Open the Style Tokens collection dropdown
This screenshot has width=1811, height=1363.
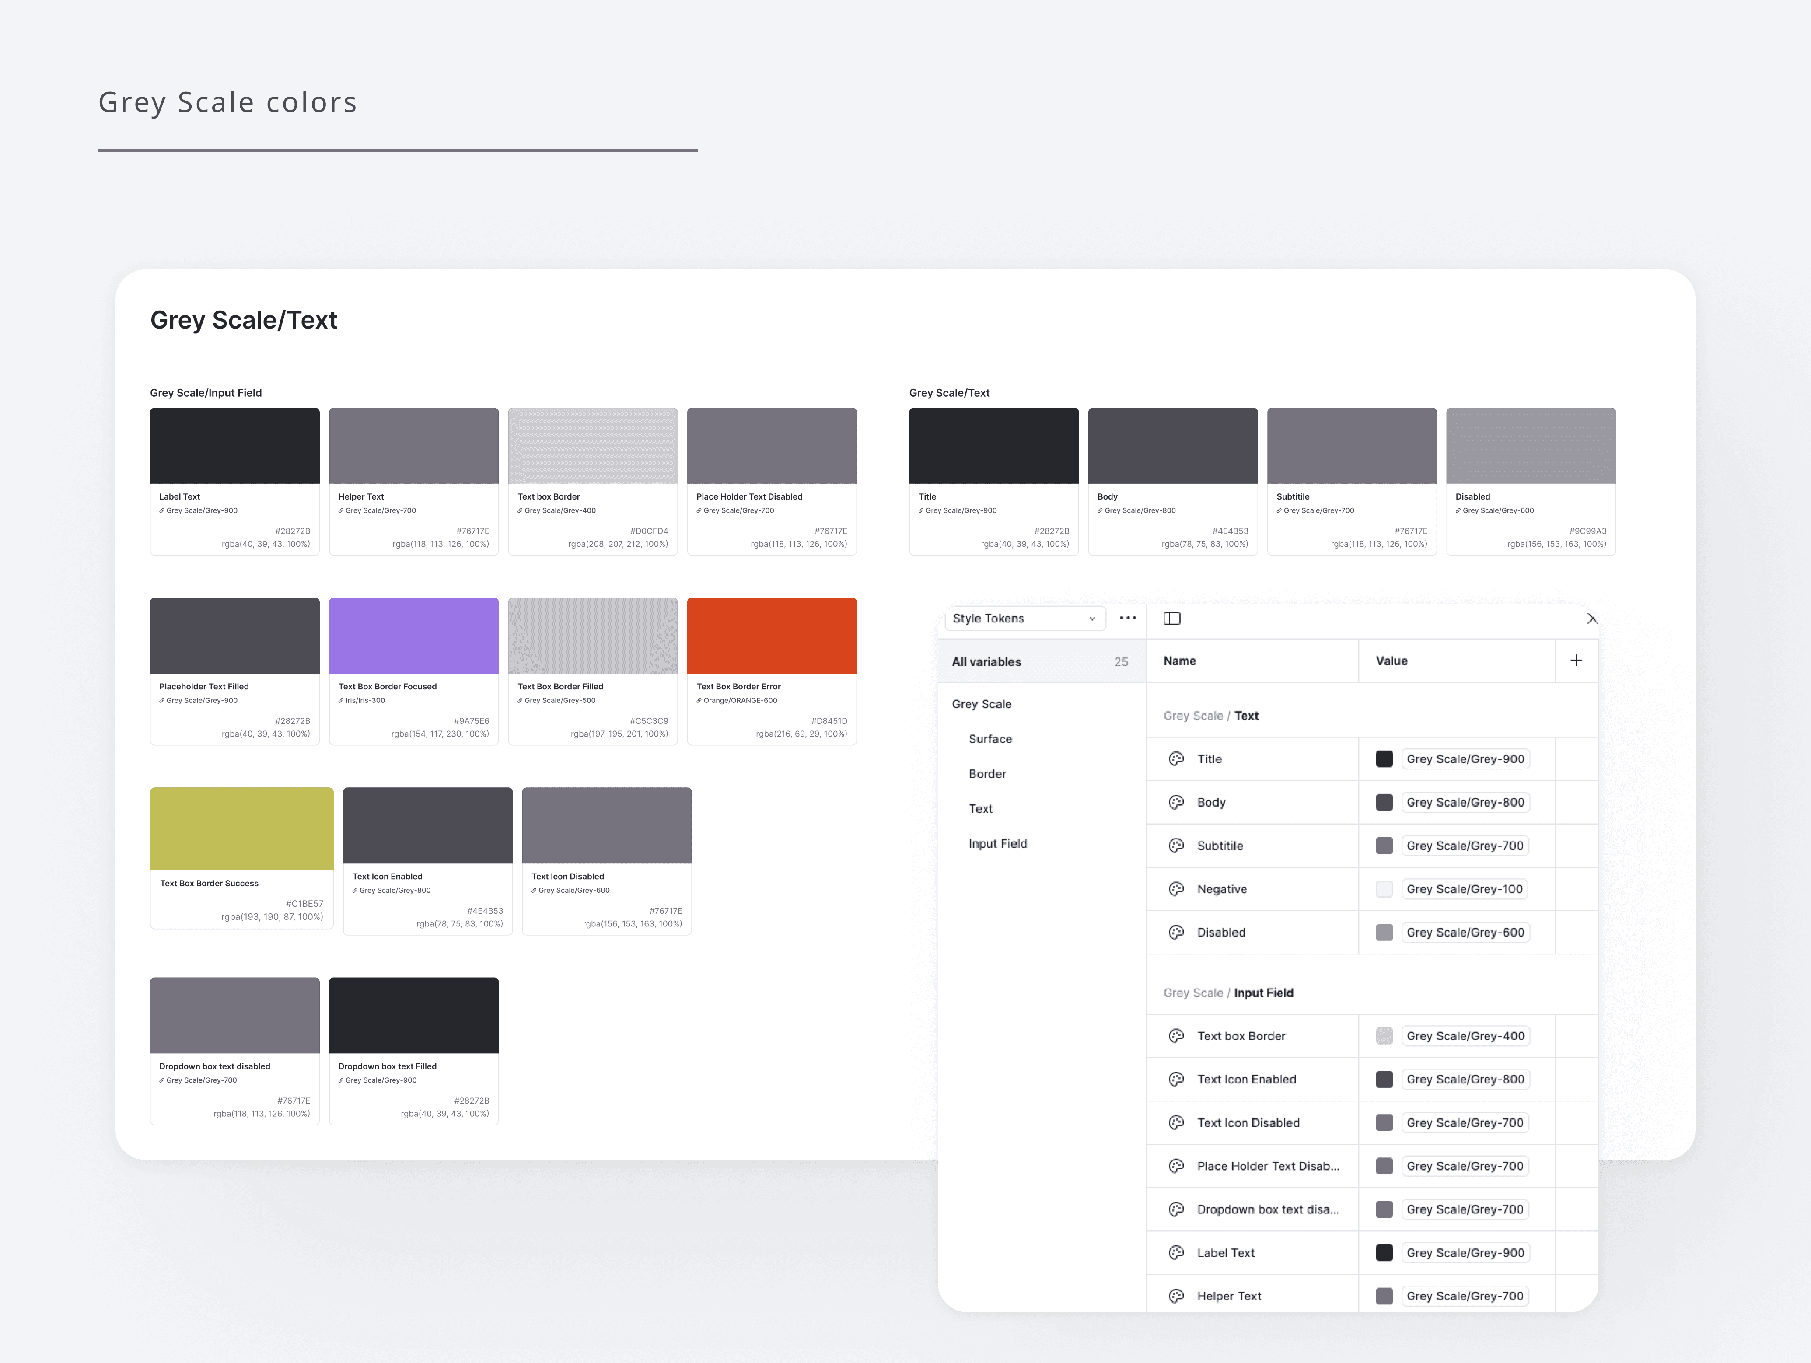coord(1024,619)
